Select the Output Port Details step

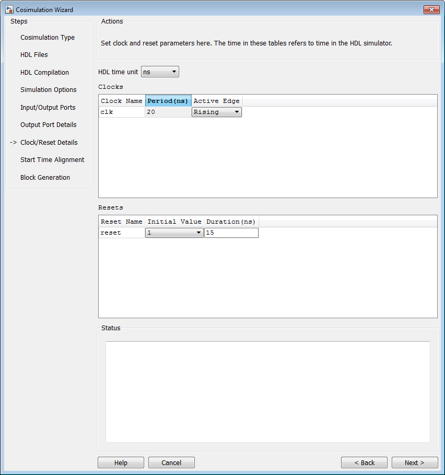click(49, 125)
